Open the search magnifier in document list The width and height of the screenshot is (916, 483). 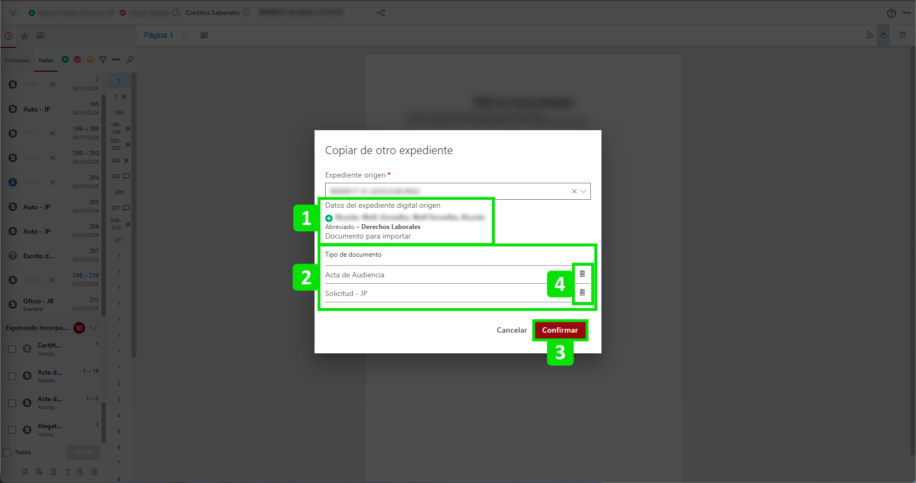(x=130, y=60)
